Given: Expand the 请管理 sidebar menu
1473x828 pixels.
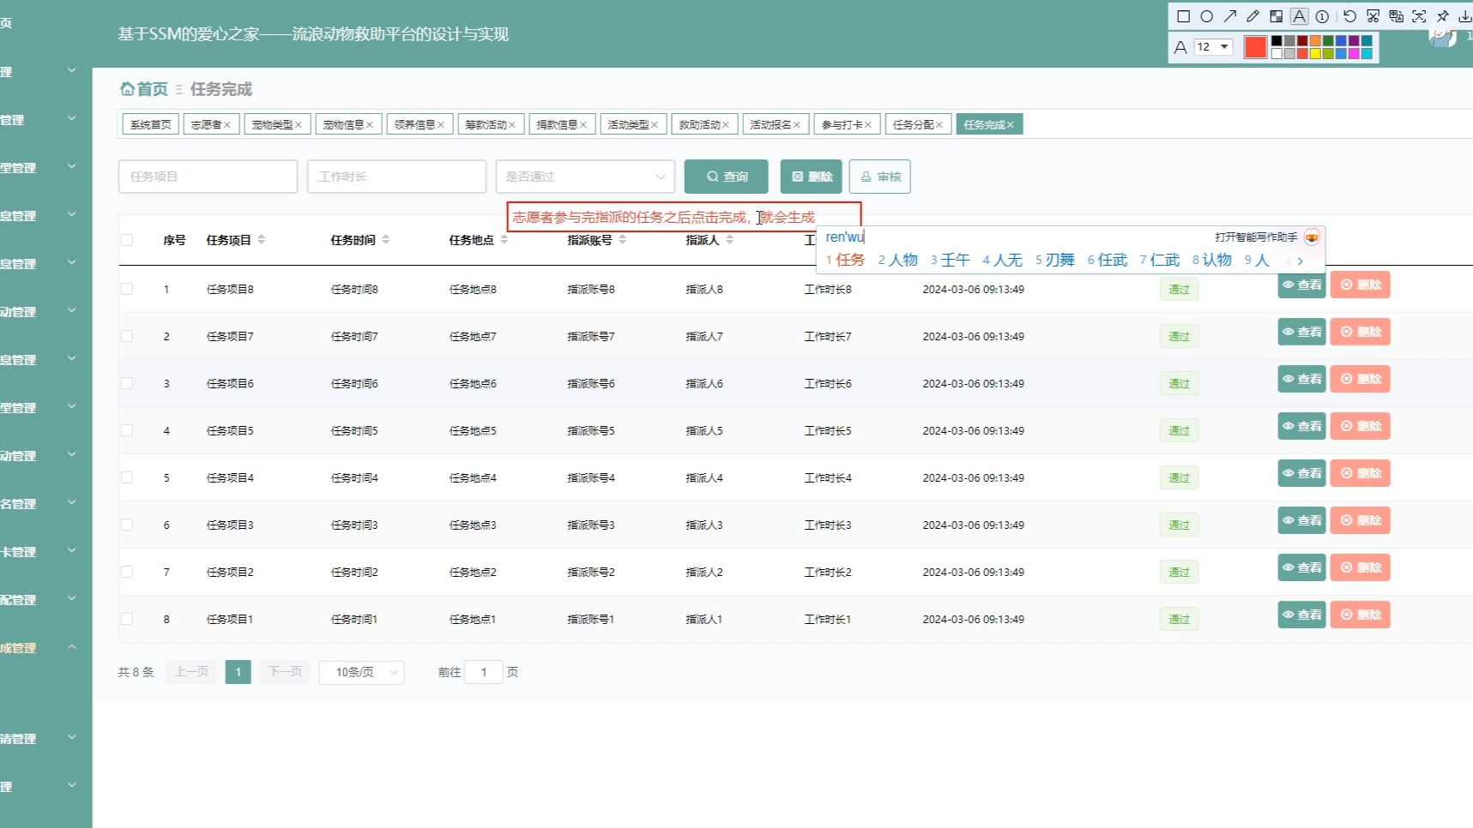Looking at the screenshot, I should [72, 737].
